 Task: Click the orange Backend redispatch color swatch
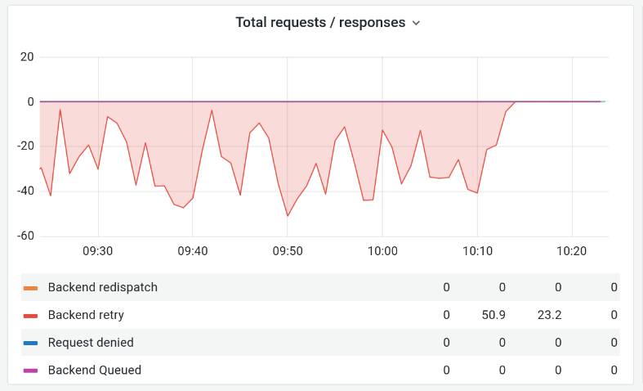(30, 288)
